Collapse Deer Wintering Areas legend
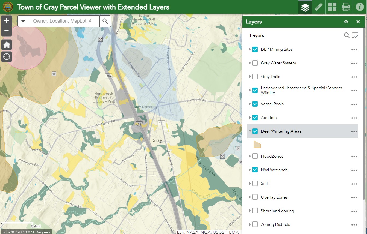The height and width of the screenshot is (234, 367). (250, 131)
